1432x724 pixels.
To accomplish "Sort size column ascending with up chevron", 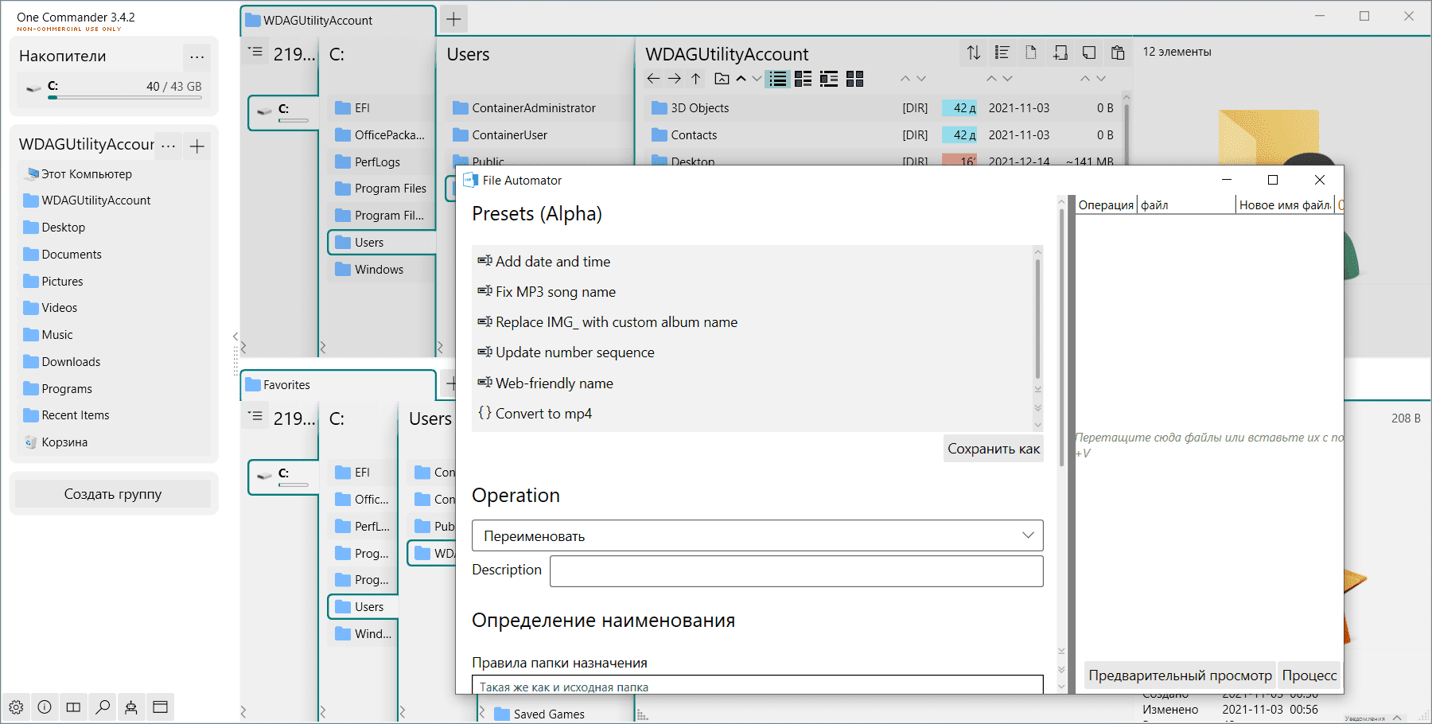I will (x=1085, y=78).
